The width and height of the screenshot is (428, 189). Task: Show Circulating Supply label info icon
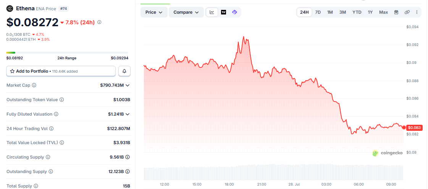[x=48, y=157]
